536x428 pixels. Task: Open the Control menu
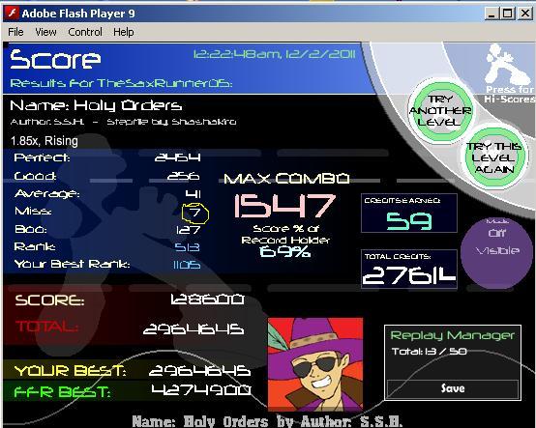tap(85, 32)
